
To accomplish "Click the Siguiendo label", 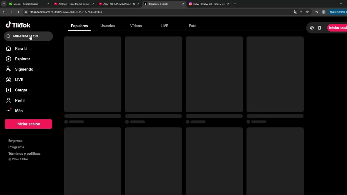I will pyautogui.click(x=24, y=69).
